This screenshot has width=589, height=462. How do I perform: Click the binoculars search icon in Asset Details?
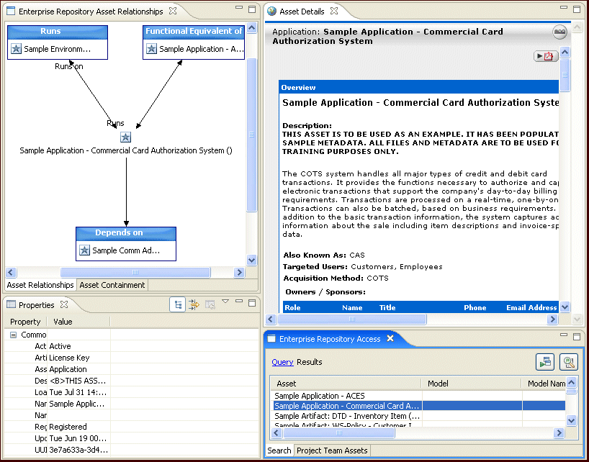tap(560, 32)
